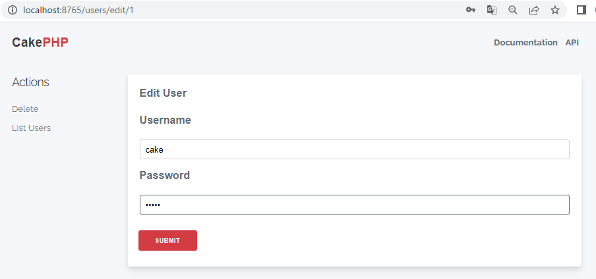Screen dimensions: 596x279
Task: Open the browser side panel icon
Action: coord(581,10)
